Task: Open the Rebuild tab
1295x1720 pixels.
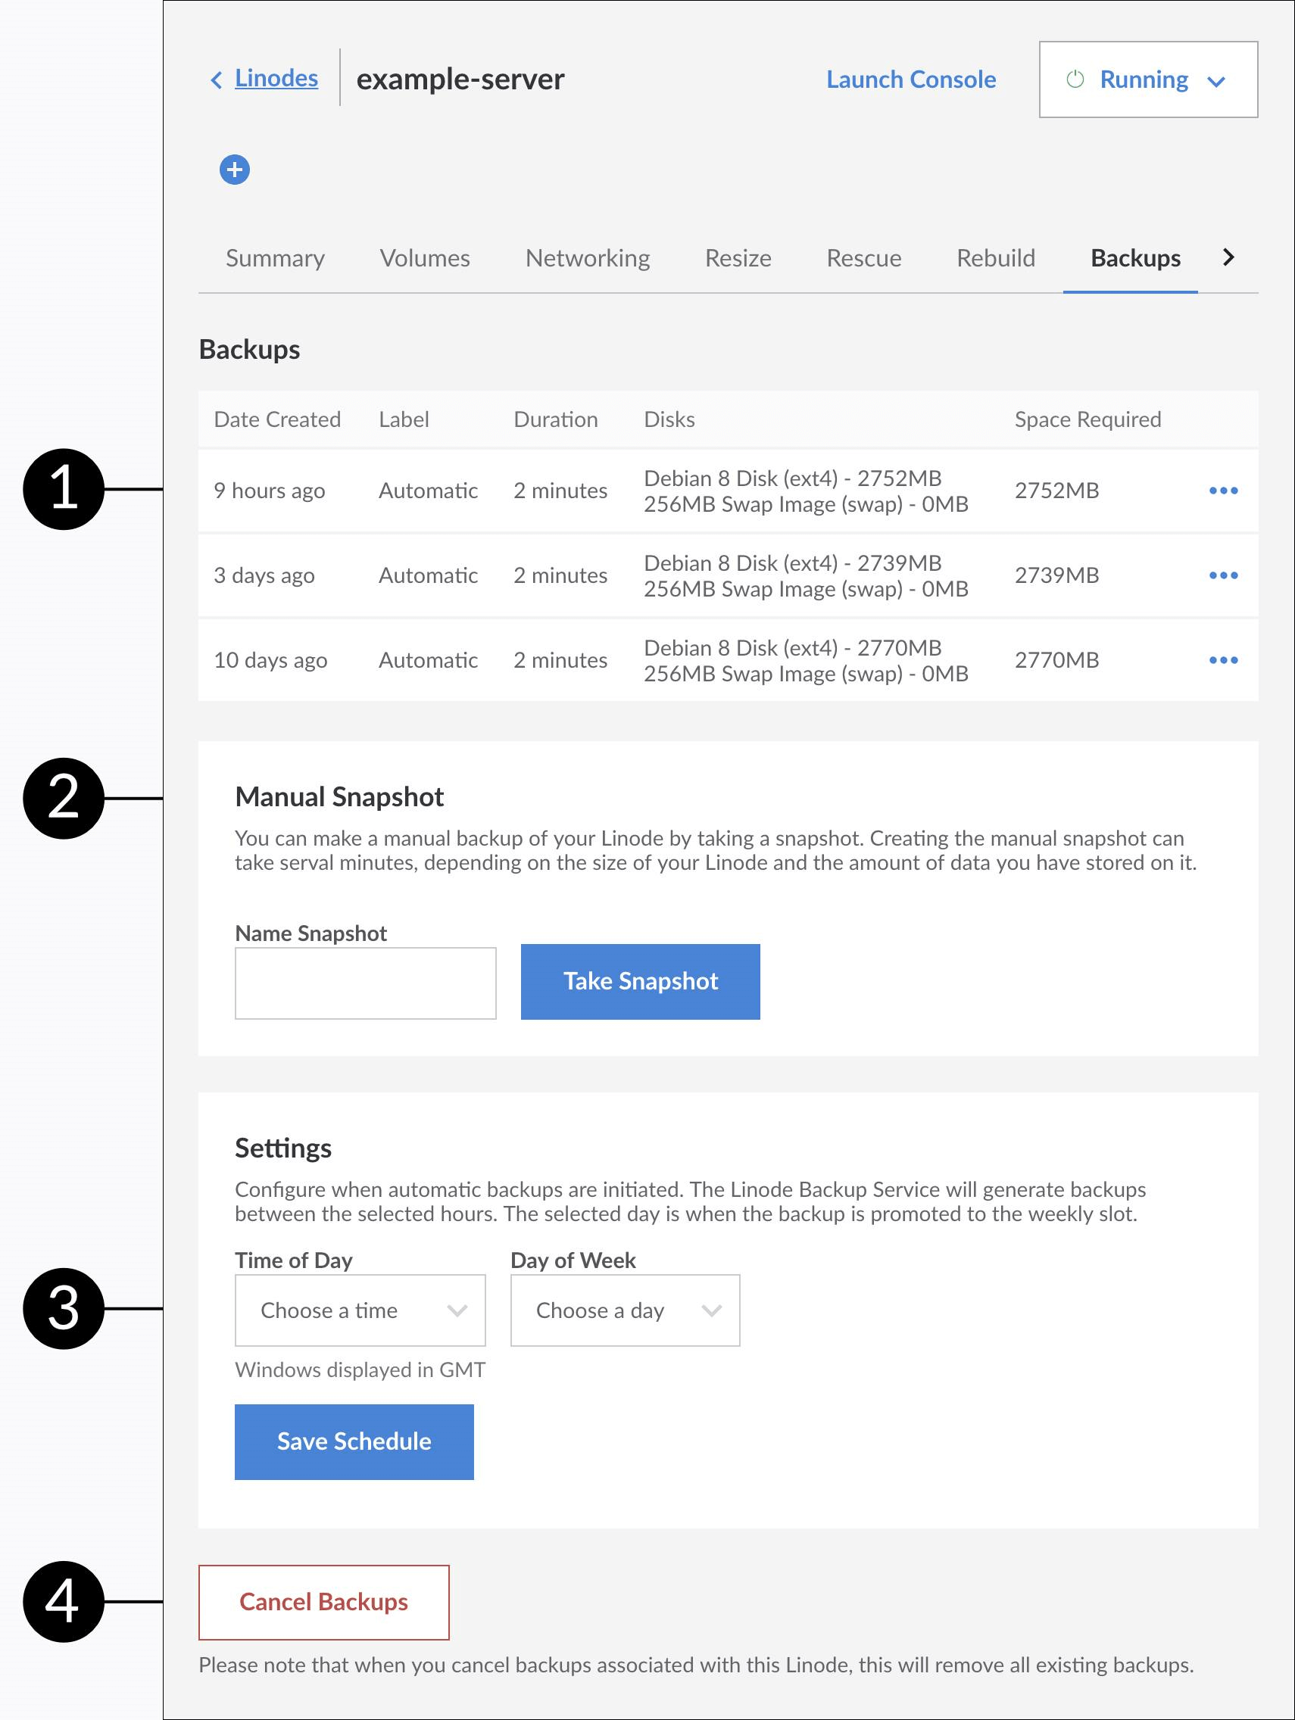Action: click(996, 258)
